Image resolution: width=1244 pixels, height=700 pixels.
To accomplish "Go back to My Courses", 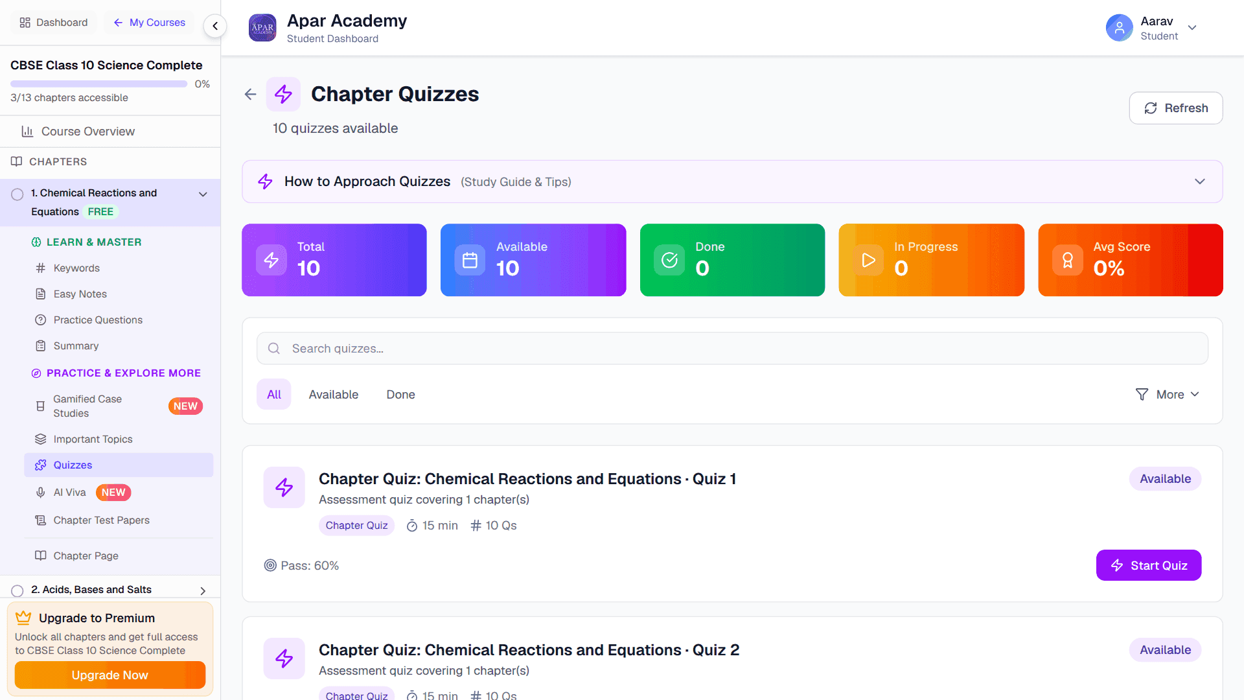I will (150, 23).
